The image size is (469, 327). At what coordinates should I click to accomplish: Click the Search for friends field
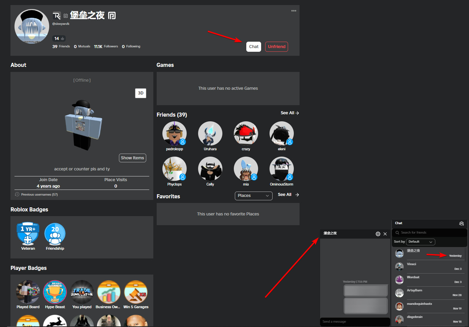(430, 233)
